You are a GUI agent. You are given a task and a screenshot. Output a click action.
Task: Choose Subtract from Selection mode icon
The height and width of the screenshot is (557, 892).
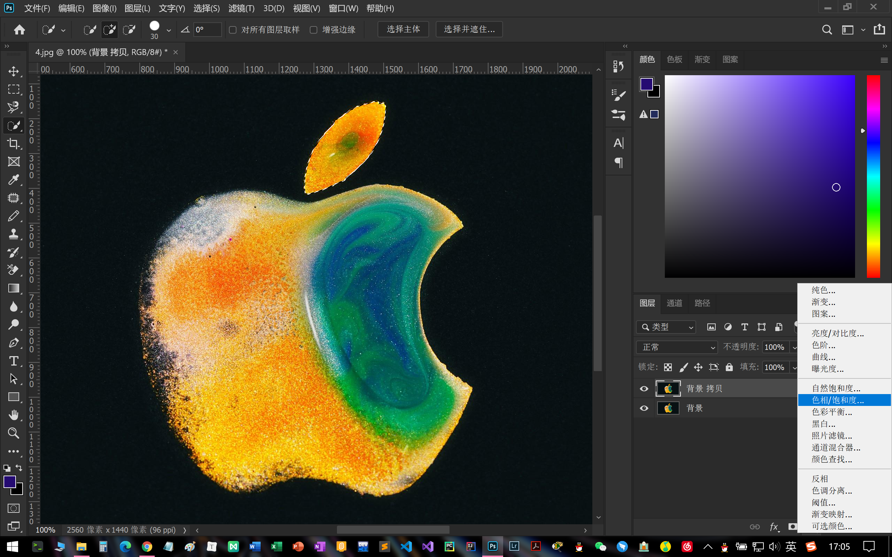click(129, 30)
